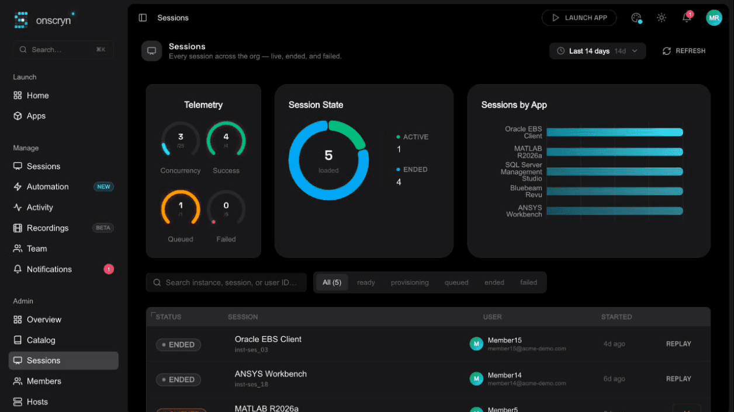
Task: Click the Home grid icon in sidebar
Action: (18, 96)
